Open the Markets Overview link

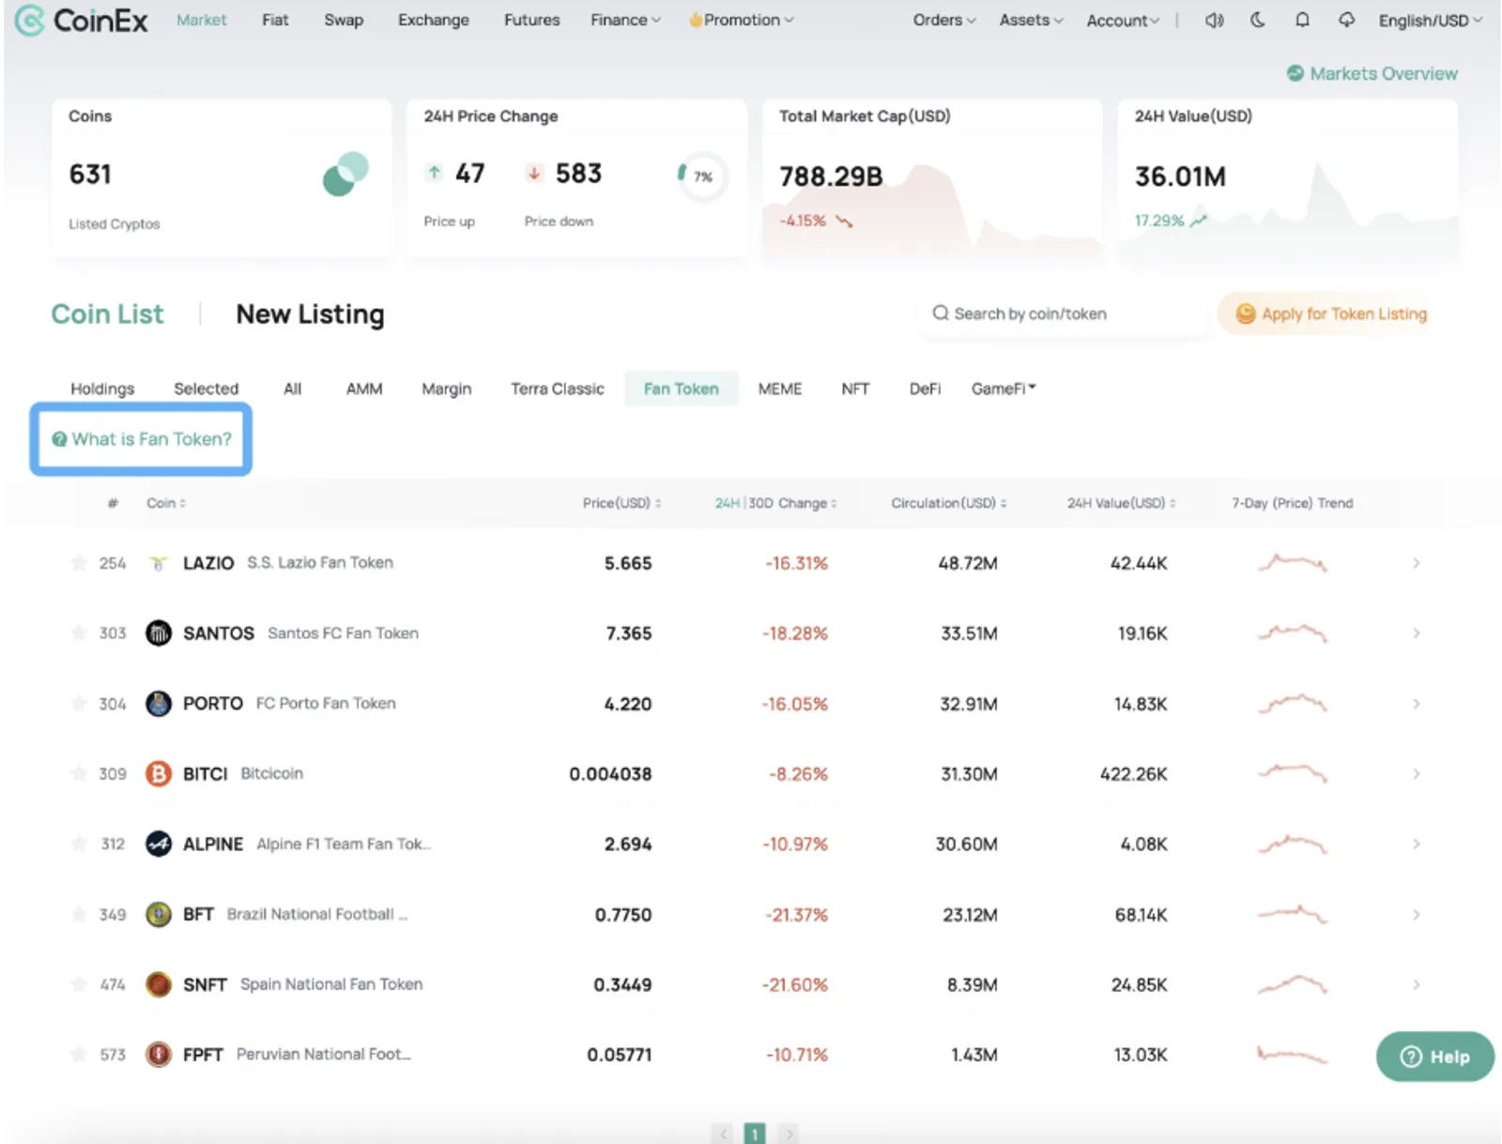click(x=1372, y=73)
